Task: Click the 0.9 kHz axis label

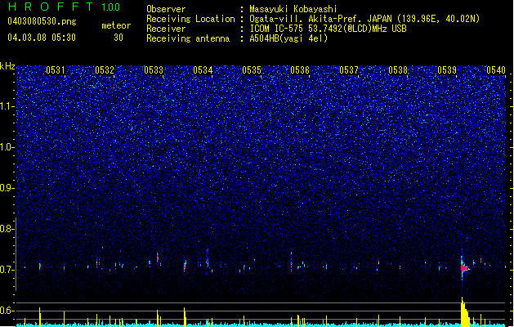Action: (7, 188)
